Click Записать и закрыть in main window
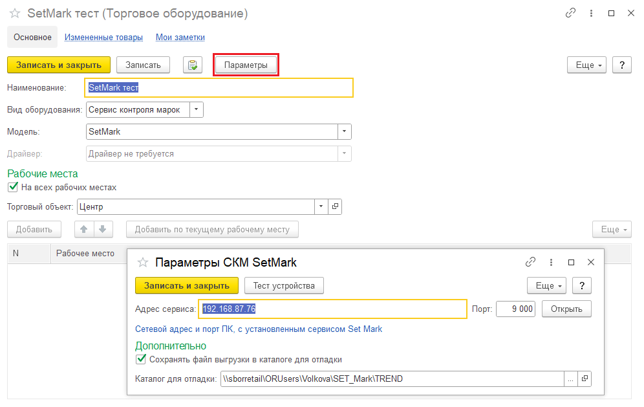644x407 pixels. [x=59, y=65]
